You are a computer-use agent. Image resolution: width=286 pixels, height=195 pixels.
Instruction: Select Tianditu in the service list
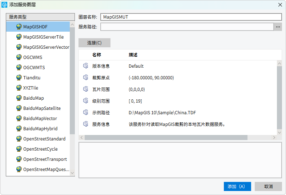pos(38,77)
